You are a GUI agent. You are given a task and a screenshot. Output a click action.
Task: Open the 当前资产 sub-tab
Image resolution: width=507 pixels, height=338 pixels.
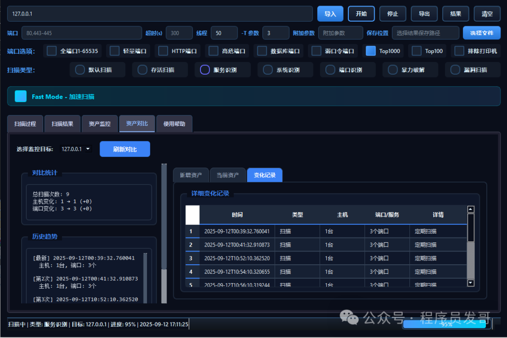pos(227,175)
